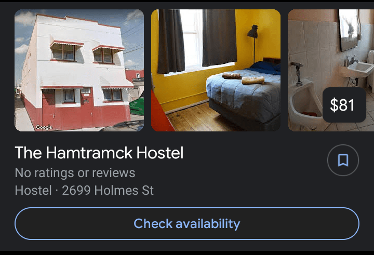Select the No ratings or reviews text
This screenshot has height=255, width=374.
pos(75,173)
